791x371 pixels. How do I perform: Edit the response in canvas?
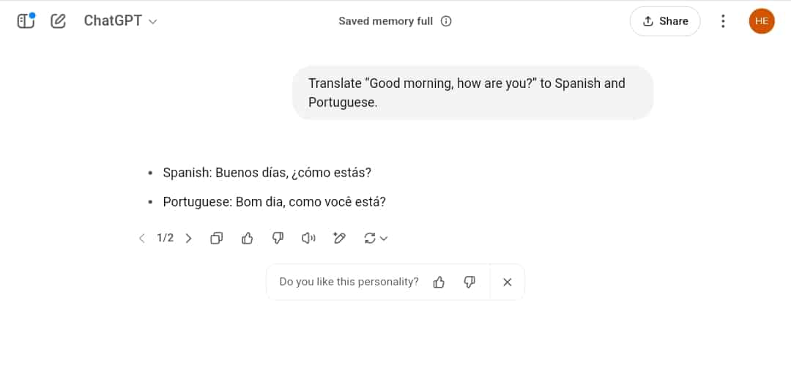(x=340, y=239)
